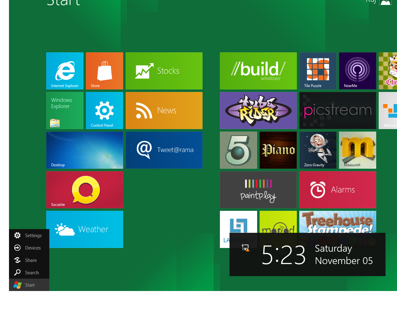Open the Internet Explorer tile

pos(65,71)
